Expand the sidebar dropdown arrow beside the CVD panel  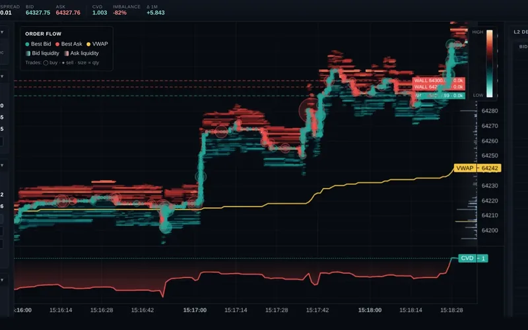(x=2, y=280)
